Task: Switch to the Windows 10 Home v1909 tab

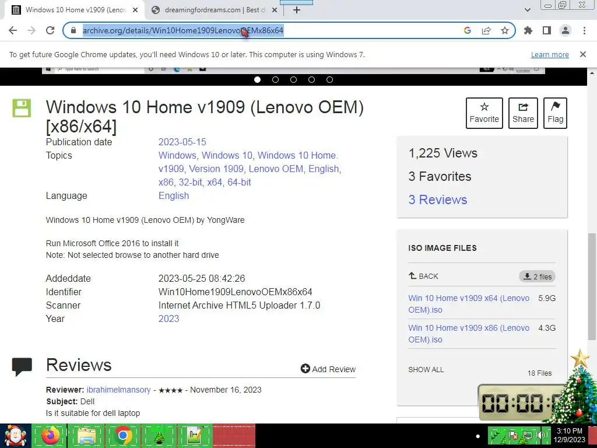Action: coord(75,10)
